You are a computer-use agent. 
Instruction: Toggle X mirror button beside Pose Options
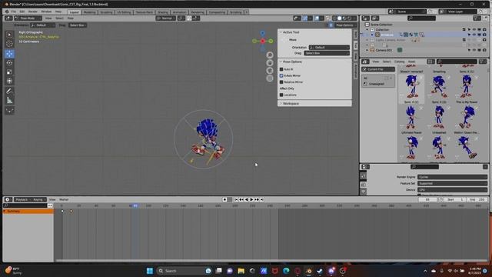(x=331, y=25)
